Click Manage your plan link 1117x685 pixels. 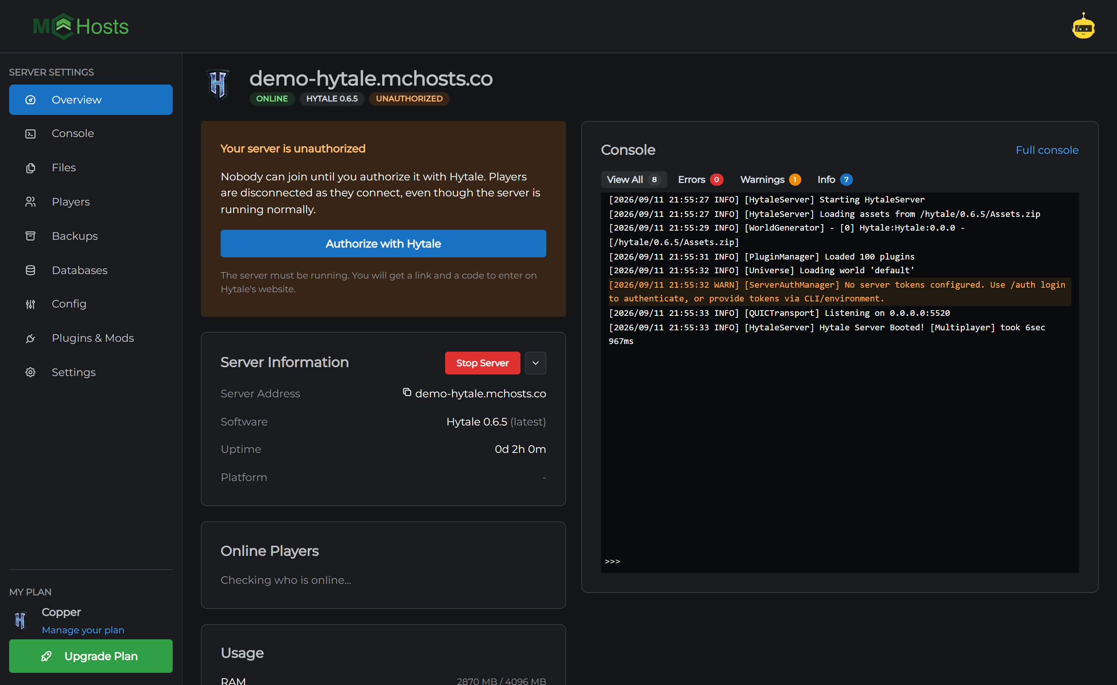(83, 630)
